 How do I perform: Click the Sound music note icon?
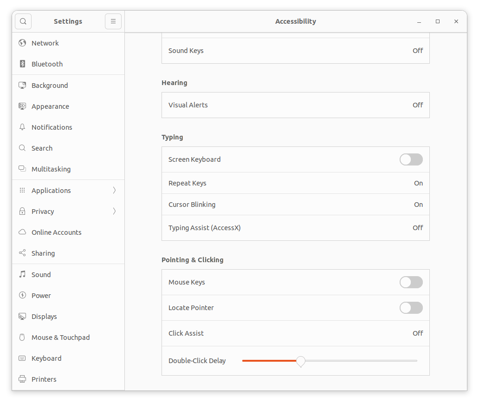click(x=22, y=274)
